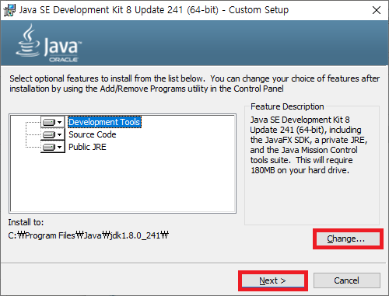Click the installer icon in title bar

coord(9,10)
